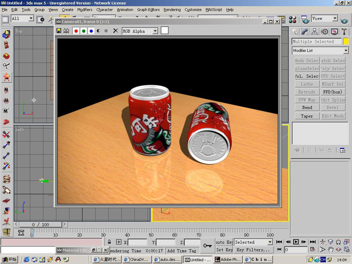Screen dimensions: 352x264
Task: Switch to the Motion command panel tab
Action: (325, 32)
